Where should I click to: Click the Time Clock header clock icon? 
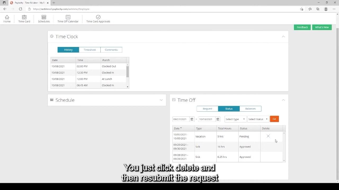[x=52, y=36]
